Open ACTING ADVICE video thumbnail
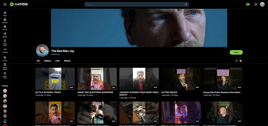Screen dimensions: 268x126 tap(181, 79)
